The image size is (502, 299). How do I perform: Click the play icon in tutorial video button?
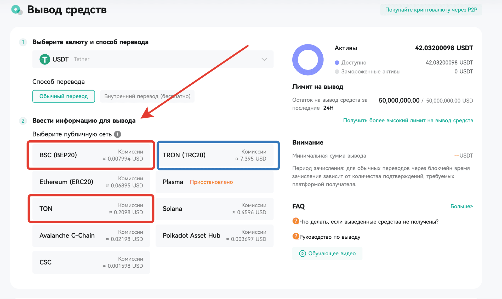pyautogui.click(x=302, y=254)
